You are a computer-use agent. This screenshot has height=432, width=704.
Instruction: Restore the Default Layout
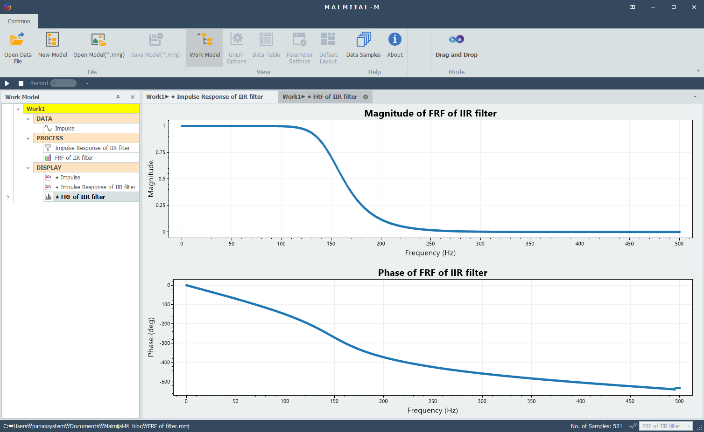[328, 48]
